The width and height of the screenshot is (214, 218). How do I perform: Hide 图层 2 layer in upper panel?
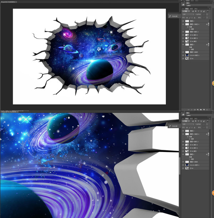[x=183, y=21]
